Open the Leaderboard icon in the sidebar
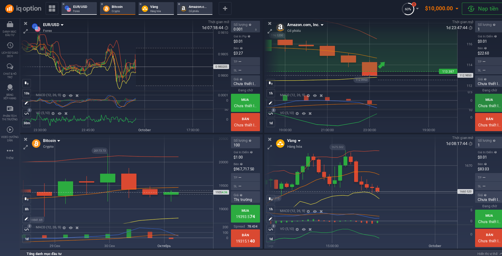Image resolution: width=502 pixels, height=256 pixels. (x=10, y=91)
